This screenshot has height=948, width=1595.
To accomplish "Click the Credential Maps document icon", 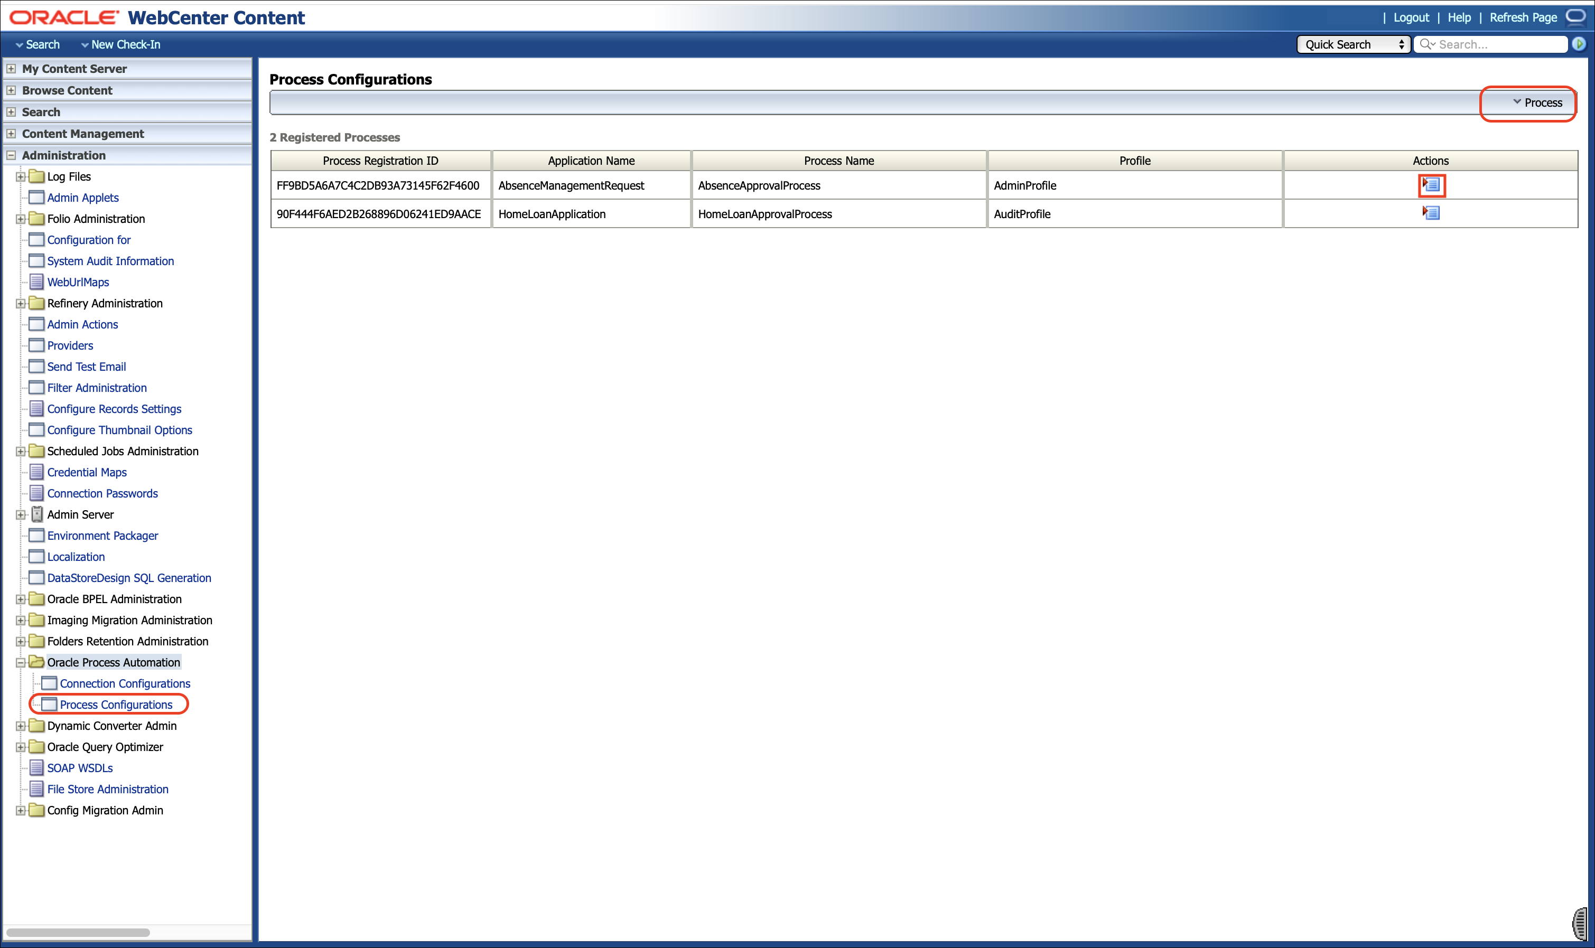I will point(37,472).
